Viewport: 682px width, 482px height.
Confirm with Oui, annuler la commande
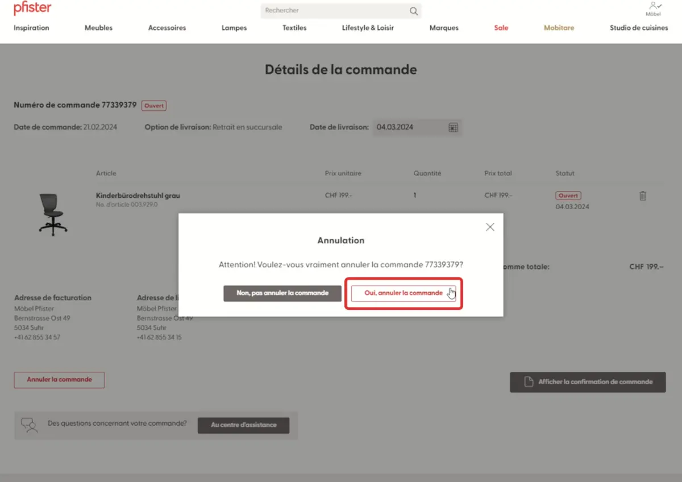point(404,293)
